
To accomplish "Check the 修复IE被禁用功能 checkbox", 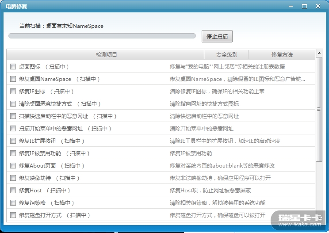I will [13, 153].
